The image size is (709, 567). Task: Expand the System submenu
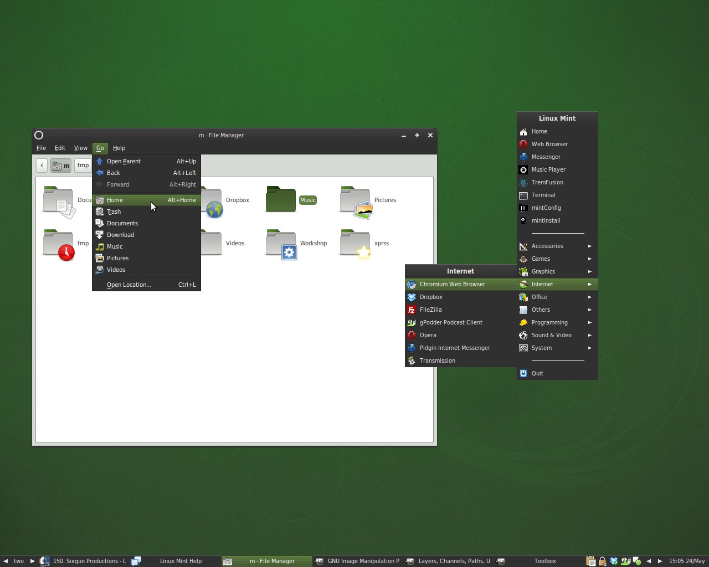(557, 348)
